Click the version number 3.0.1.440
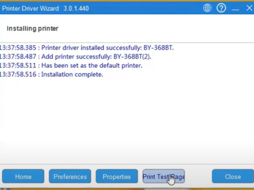254x190 pixels. (76, 9)
